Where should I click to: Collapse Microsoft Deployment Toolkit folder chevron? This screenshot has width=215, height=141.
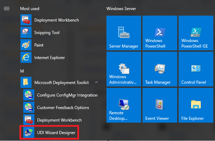[96, 82]
